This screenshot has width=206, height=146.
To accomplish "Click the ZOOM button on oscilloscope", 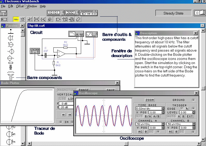I will (x=150, y=100).
